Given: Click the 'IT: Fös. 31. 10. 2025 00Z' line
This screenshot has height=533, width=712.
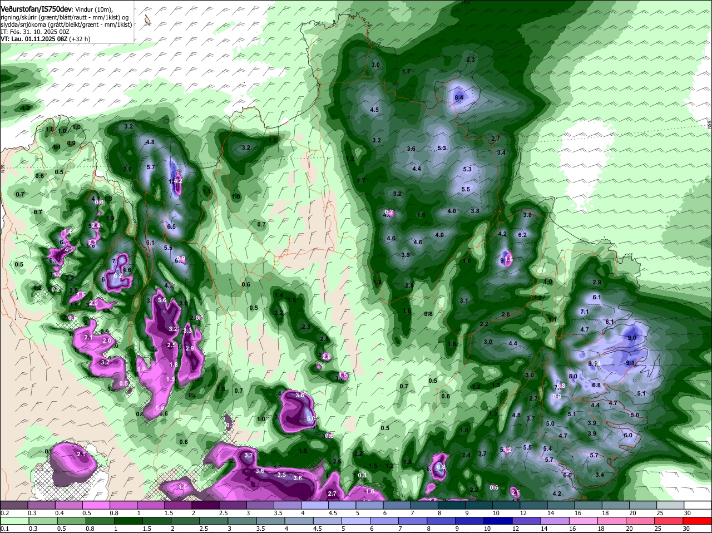Looking at the screenshot, I should [35, 32].
